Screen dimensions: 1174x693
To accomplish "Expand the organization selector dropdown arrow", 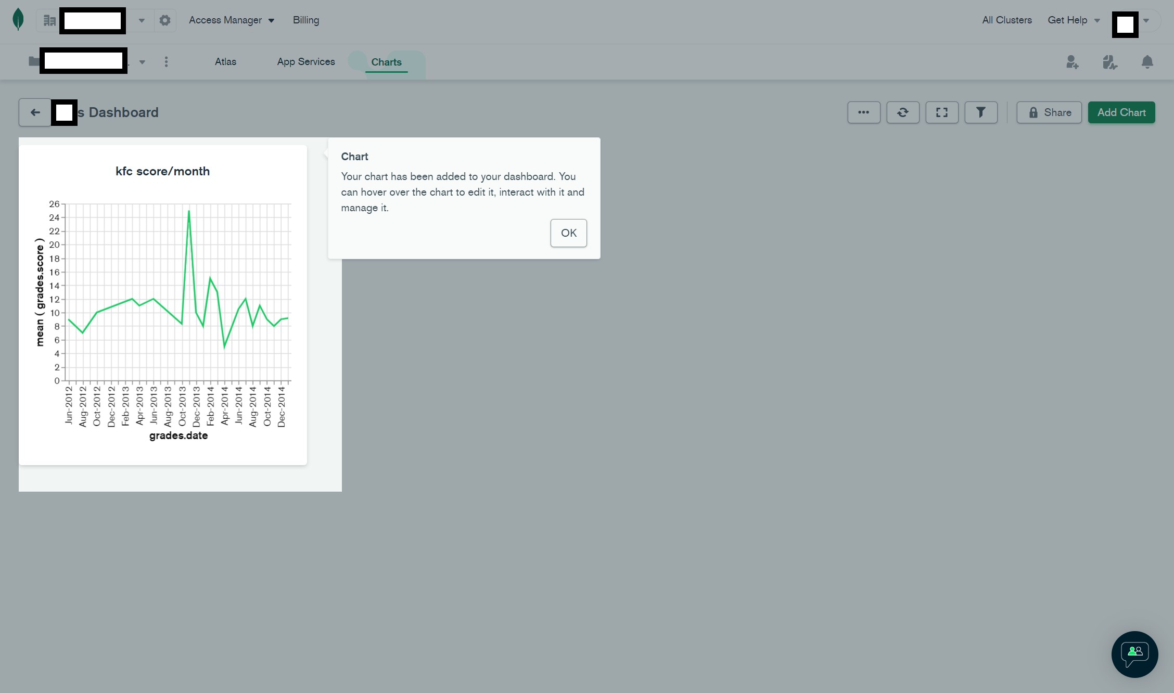I will 142,21.
